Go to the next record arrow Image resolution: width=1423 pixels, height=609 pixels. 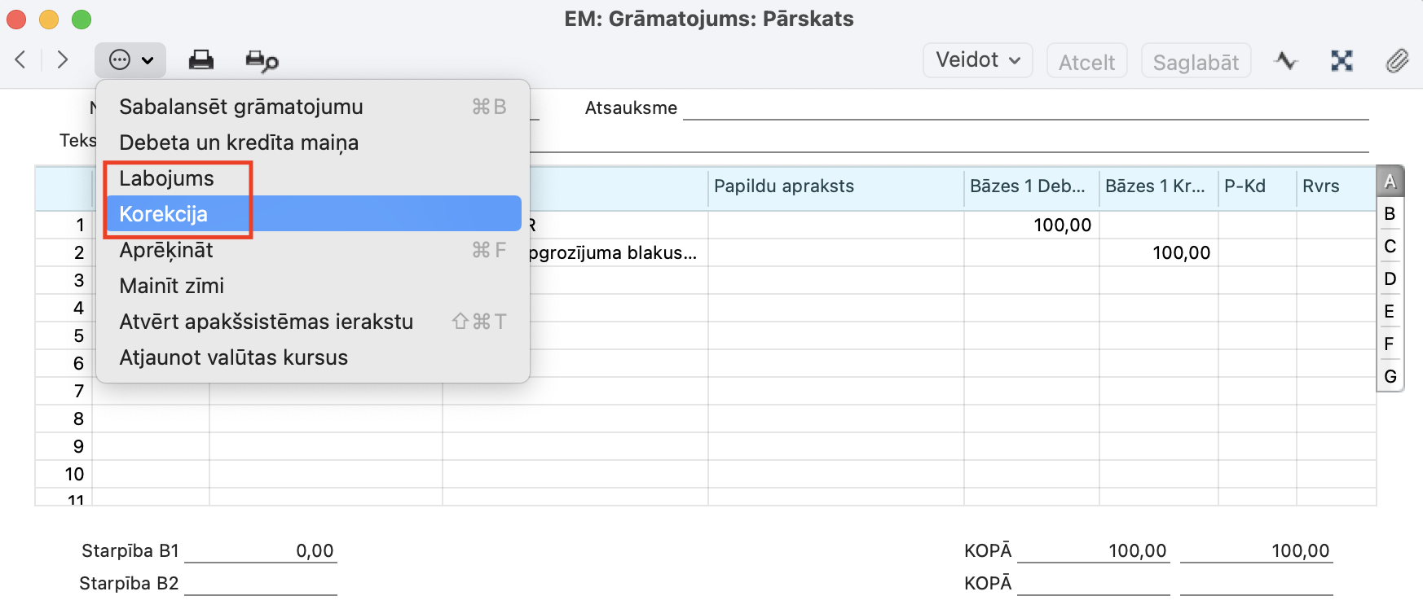pyautogui.click(x=62, y=59)
